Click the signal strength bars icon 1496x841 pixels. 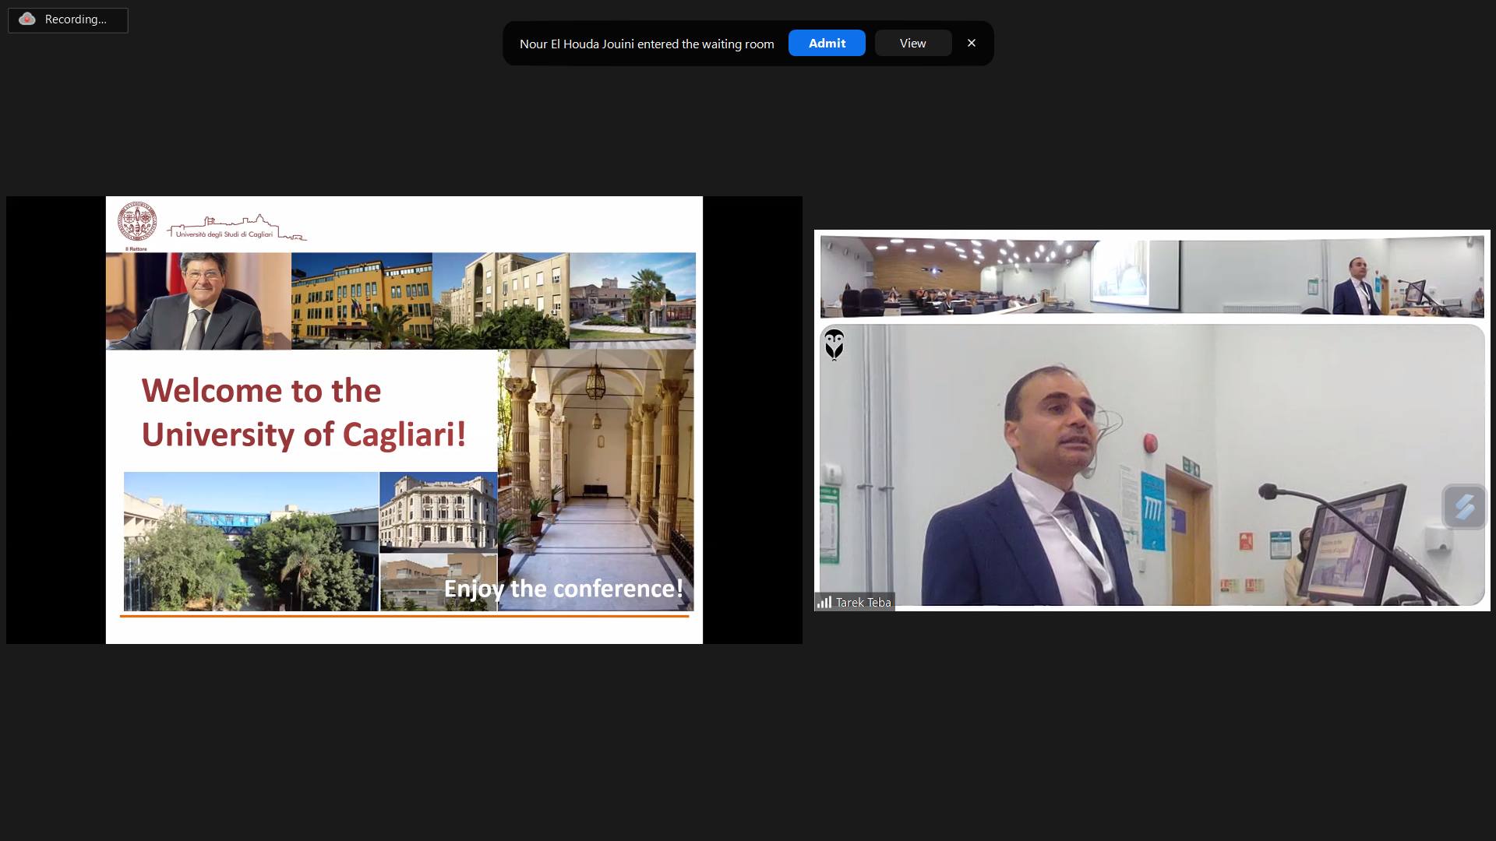pos(824,602)
